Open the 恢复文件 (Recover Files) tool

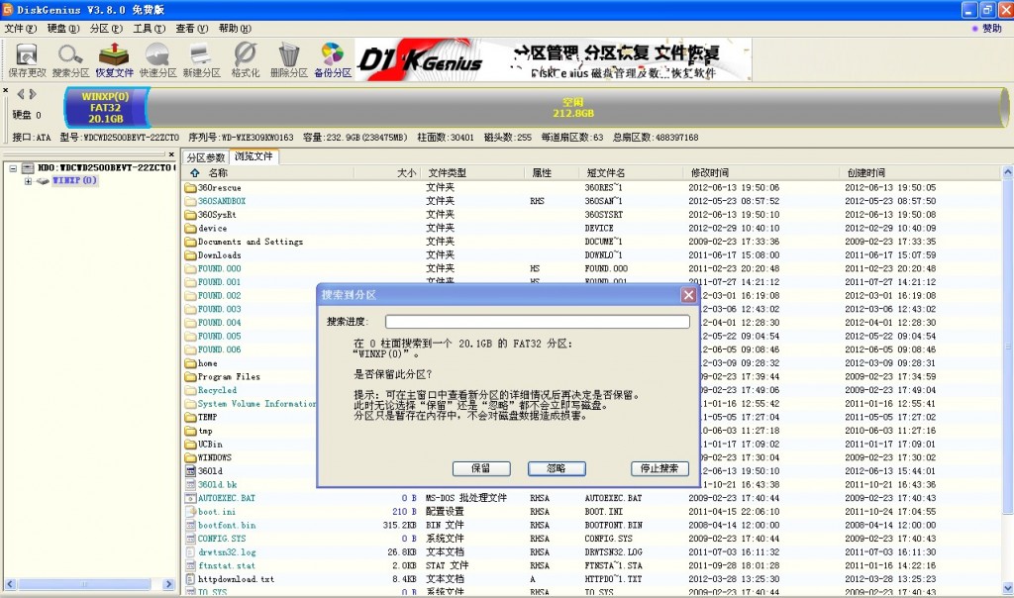[x=113, y=61]
